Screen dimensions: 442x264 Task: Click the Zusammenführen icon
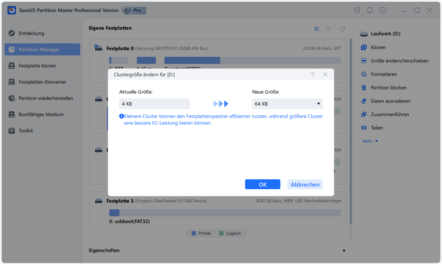364,114
